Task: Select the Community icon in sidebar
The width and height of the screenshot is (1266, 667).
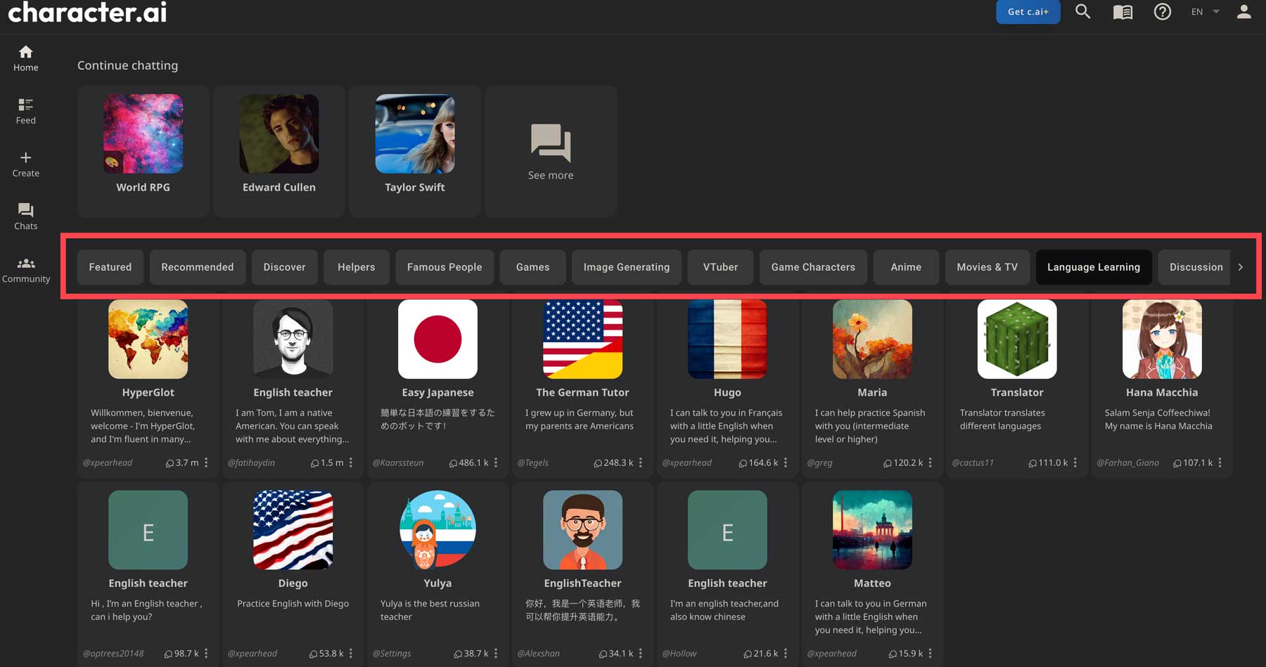Action: click(26, 268)
